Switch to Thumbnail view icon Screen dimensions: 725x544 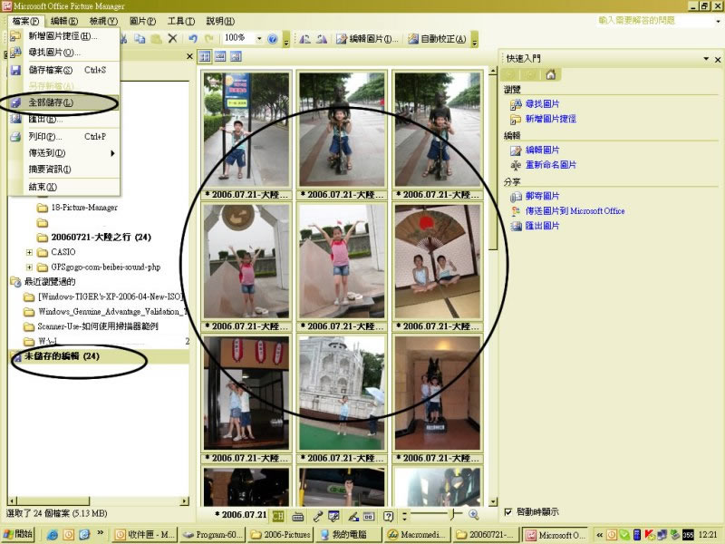point(205,57)
